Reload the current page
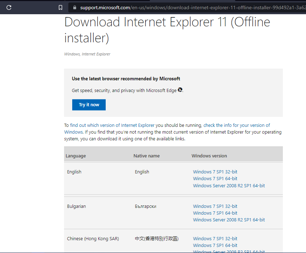306x253 pixels. [x=9, y=7]
